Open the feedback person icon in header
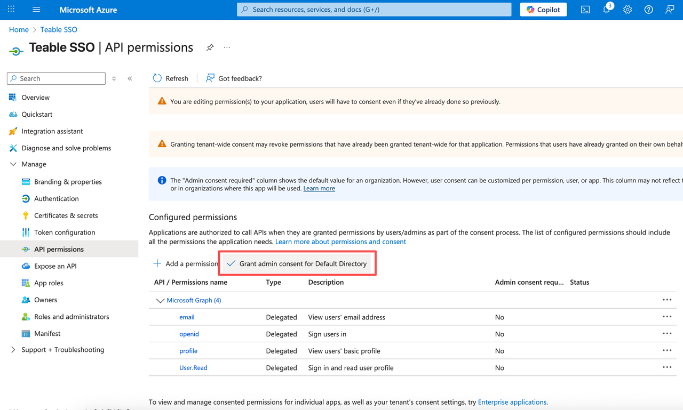 670,10
